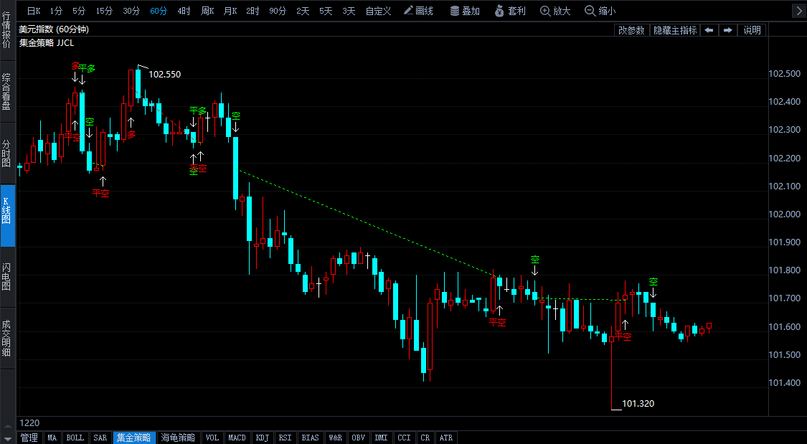Viewport: 807px width, 444px height.
Task: Select the K线图 sidebar tab
Action: tap(7, 216)
